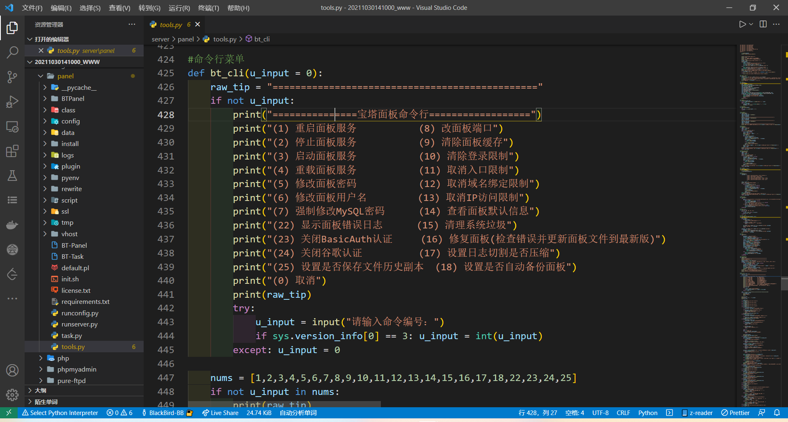The width and height of the screenshot is (788, 422).
Task: Open the Docker view in activity bar
Action: tap(12, 225)
